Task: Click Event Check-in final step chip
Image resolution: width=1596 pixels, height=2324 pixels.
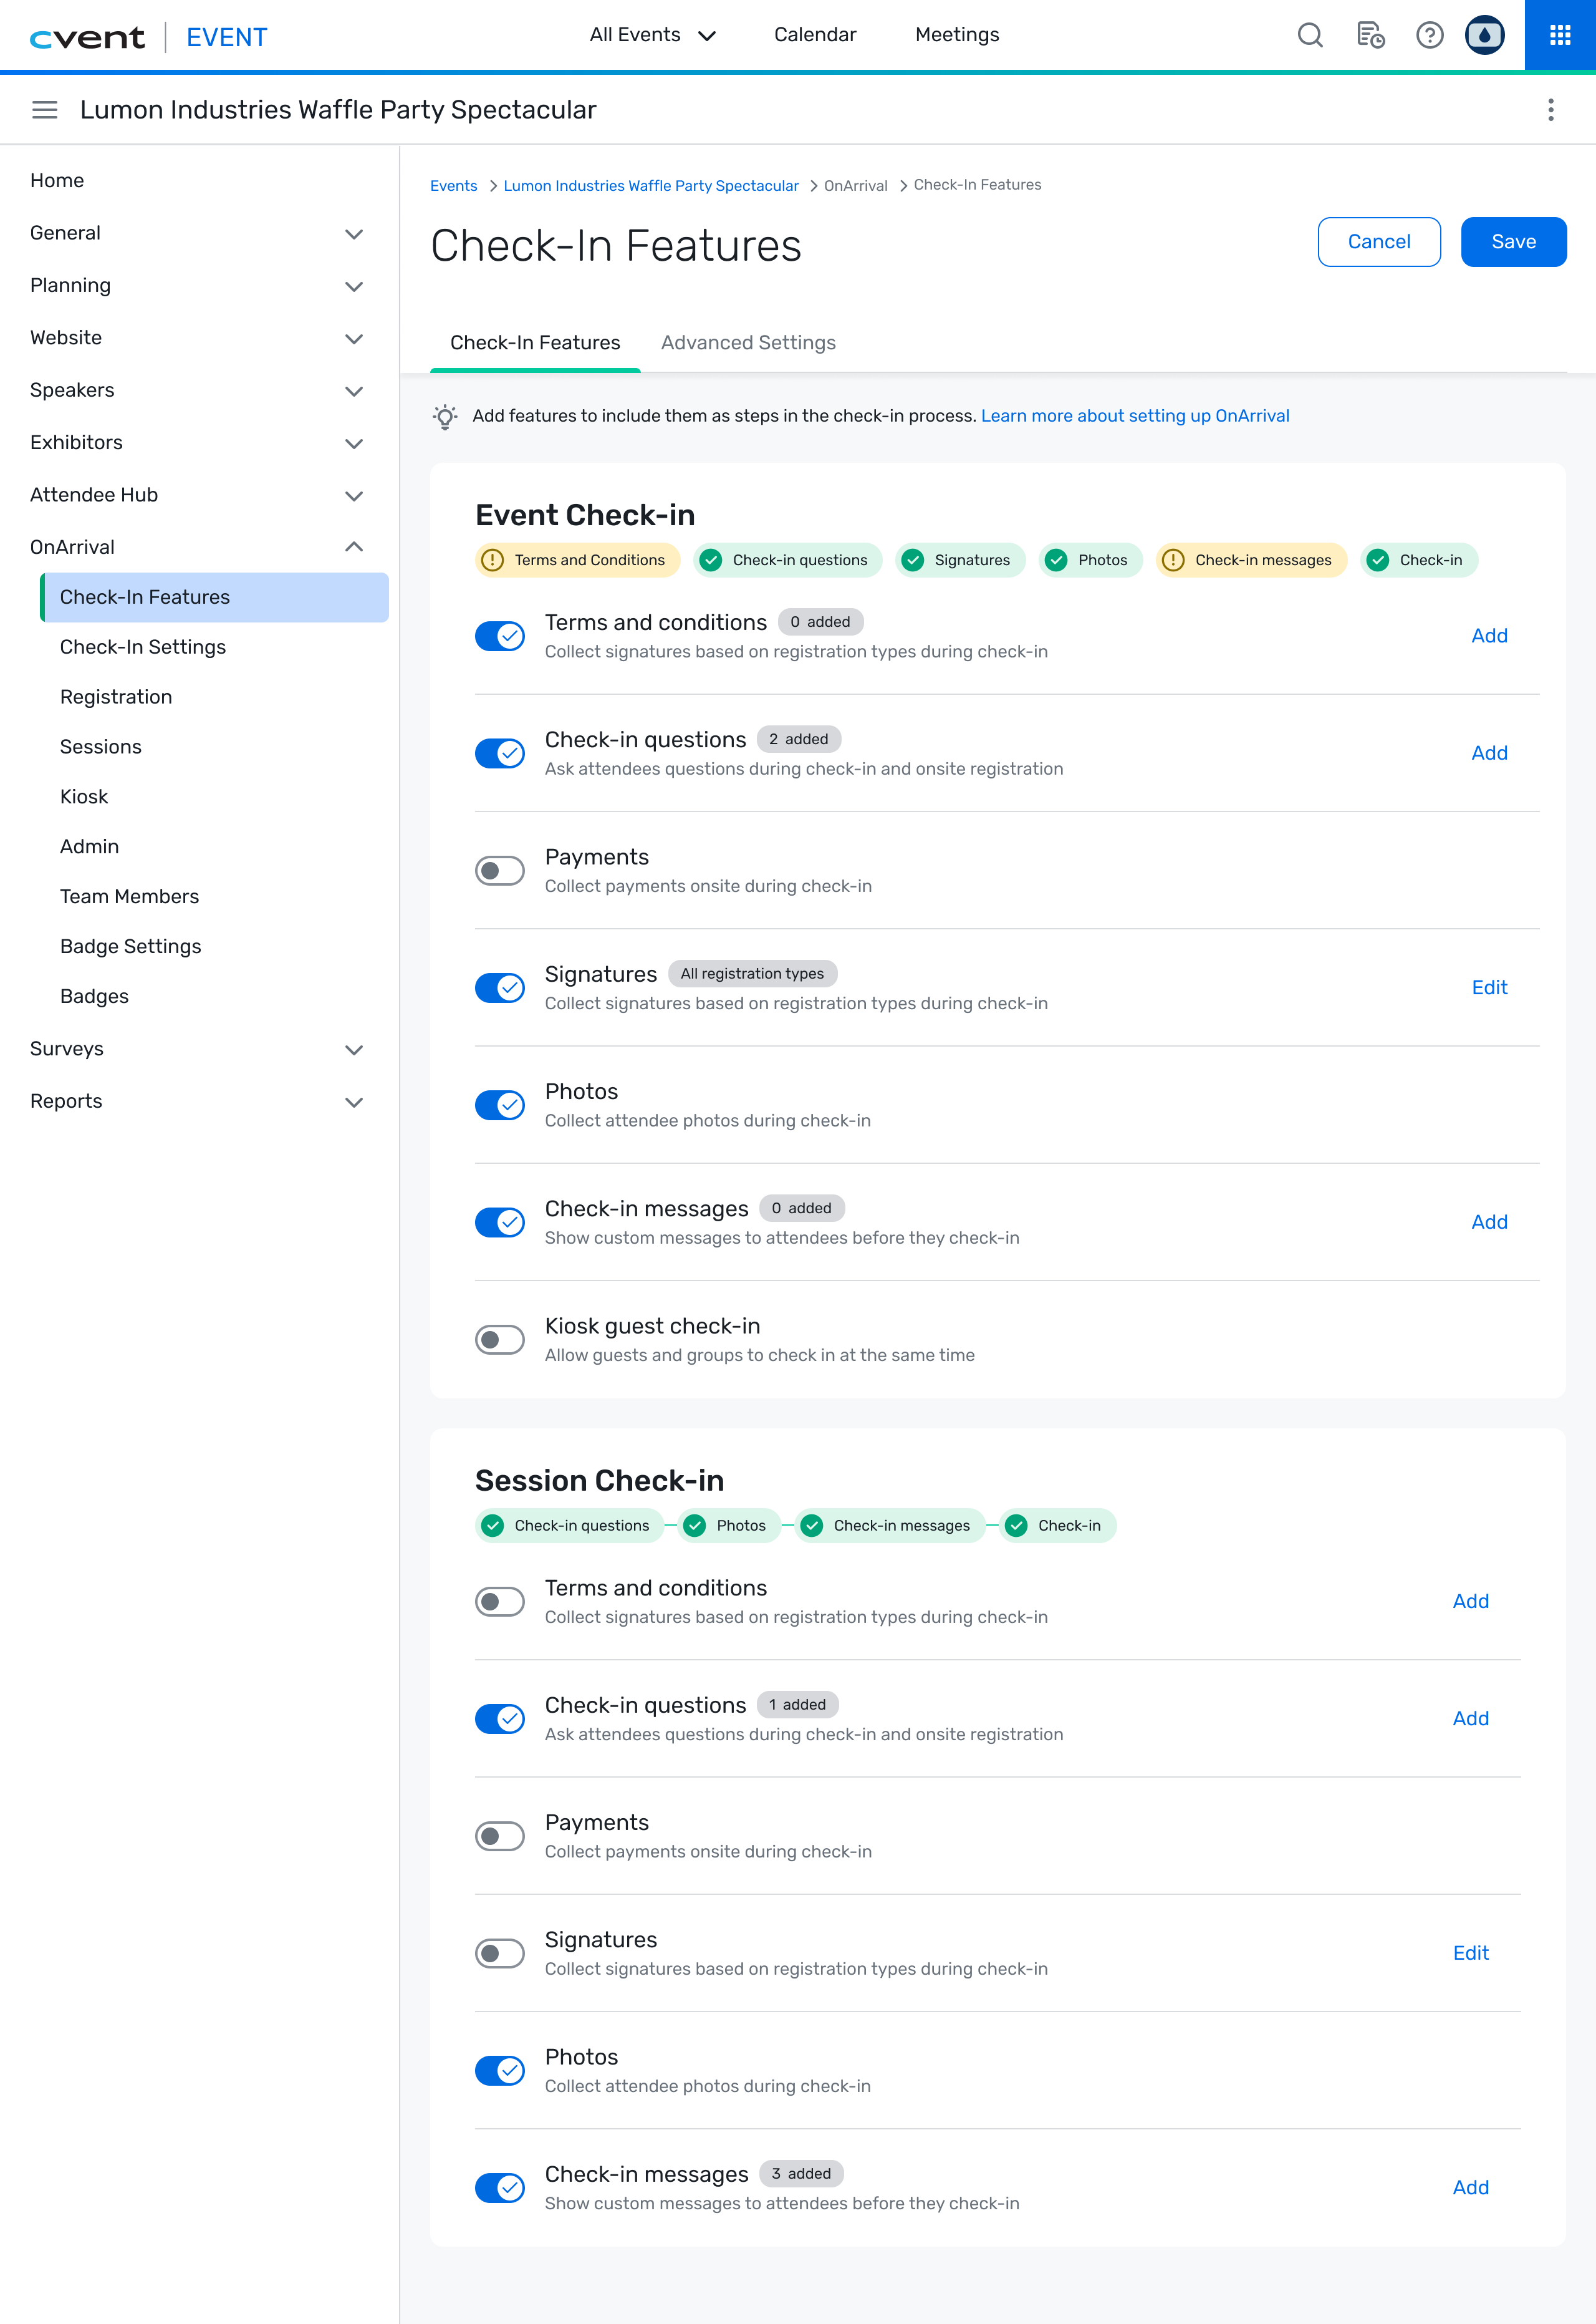Action: coord(1419,560)
